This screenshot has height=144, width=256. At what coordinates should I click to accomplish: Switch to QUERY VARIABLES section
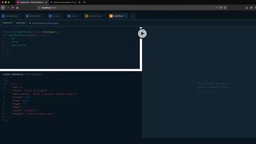13,74
